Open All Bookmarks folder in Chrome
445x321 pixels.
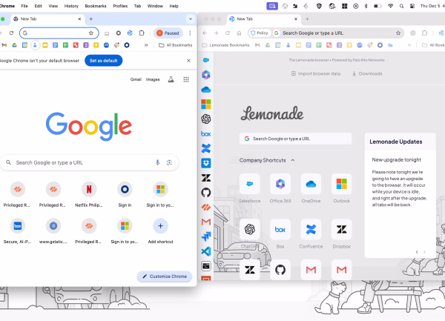(x=175, y=45)
